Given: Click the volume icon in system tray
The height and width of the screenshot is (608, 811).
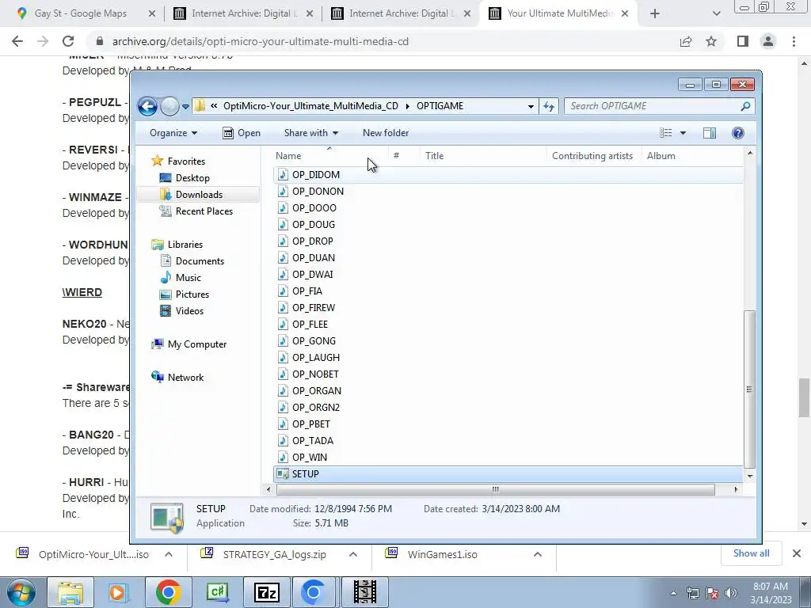Looking at the screenshot, I should click(731, 593).
